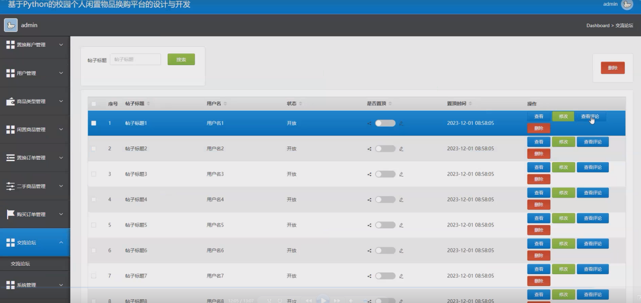Image resolution: width=641 pixels, height=303 pixels.
Task: Click the pencil edit icon in row 帖子标题3
Action: point(401,174)
